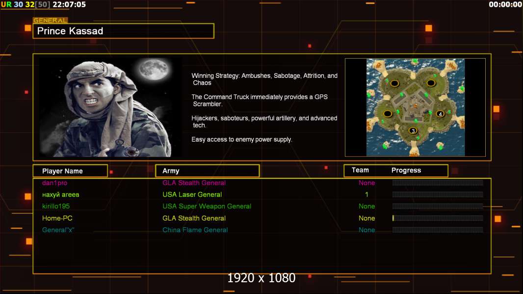Image resolution: width=523 pixels, height=294 pixels.
Task: Select start position 4 on the map
Action: pyautogui.click(x=440, y=114)
